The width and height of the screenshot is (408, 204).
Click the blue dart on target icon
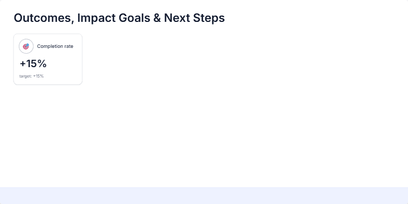point(26,46)
